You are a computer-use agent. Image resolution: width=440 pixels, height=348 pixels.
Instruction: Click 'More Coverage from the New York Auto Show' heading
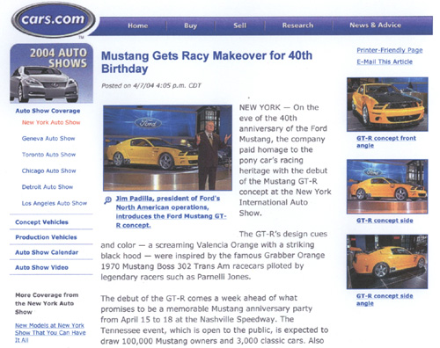click(x=47, y=303)
